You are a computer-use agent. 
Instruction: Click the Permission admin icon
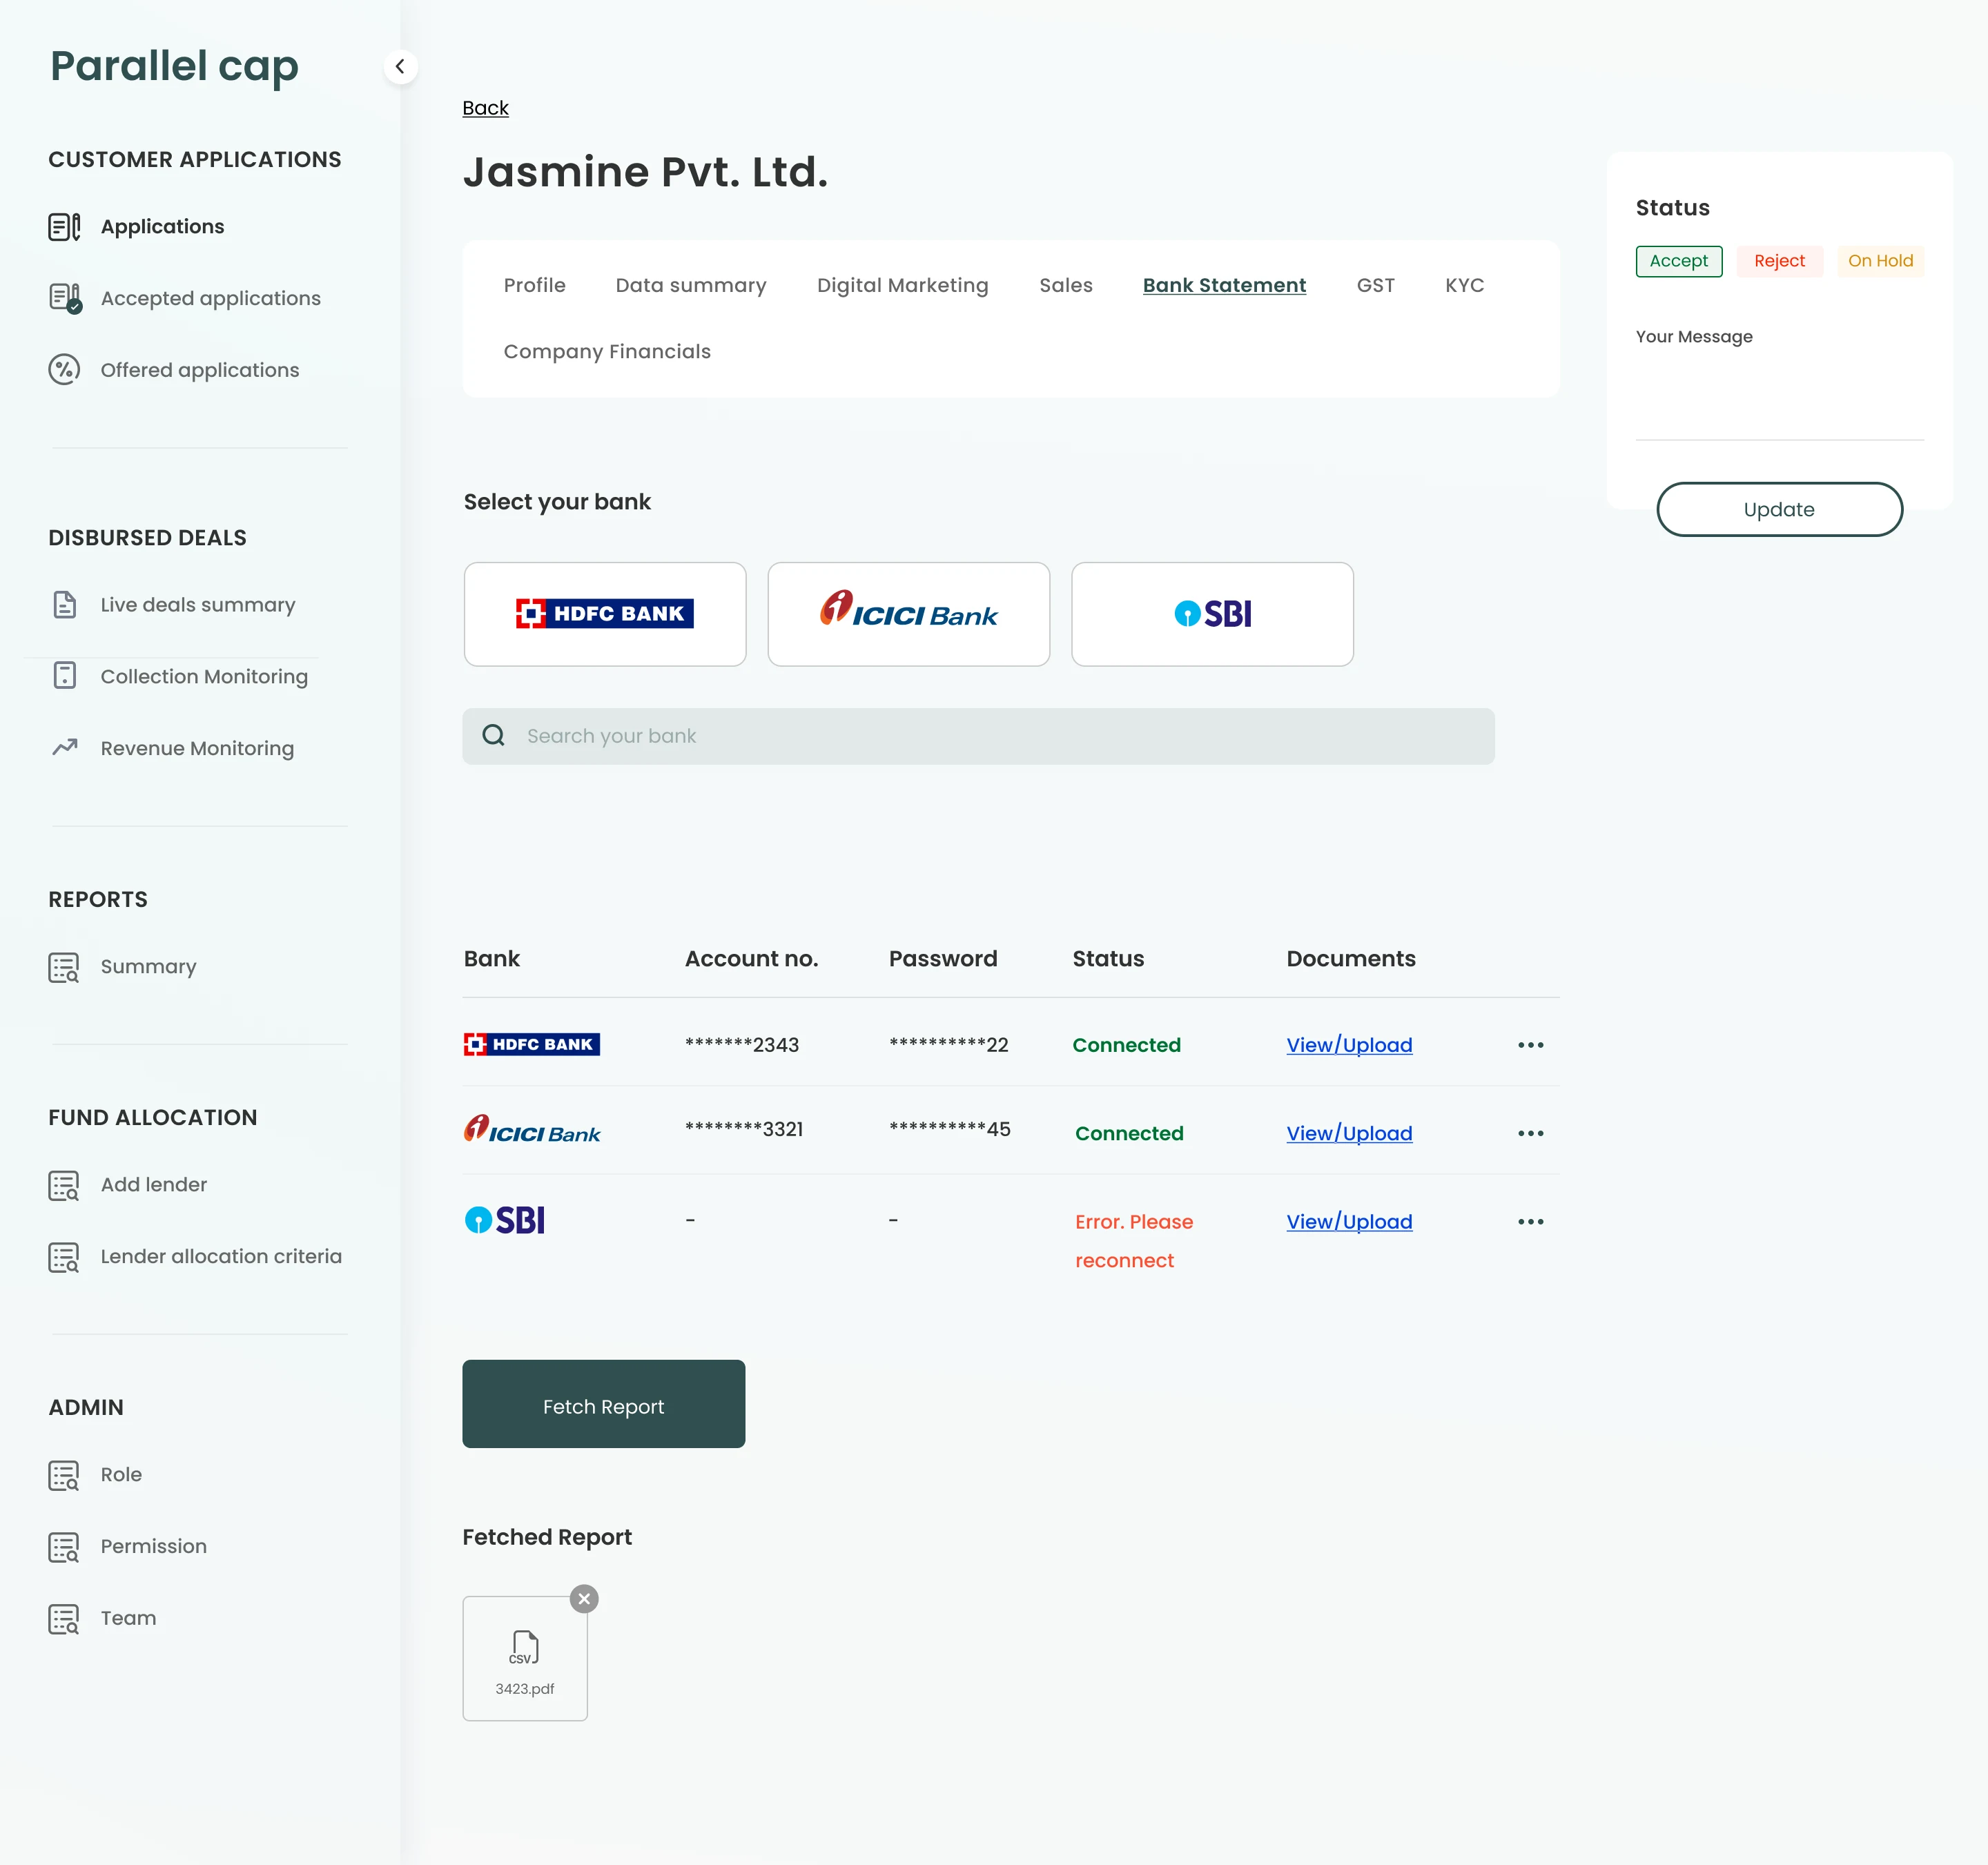[x=64, y=1547]
